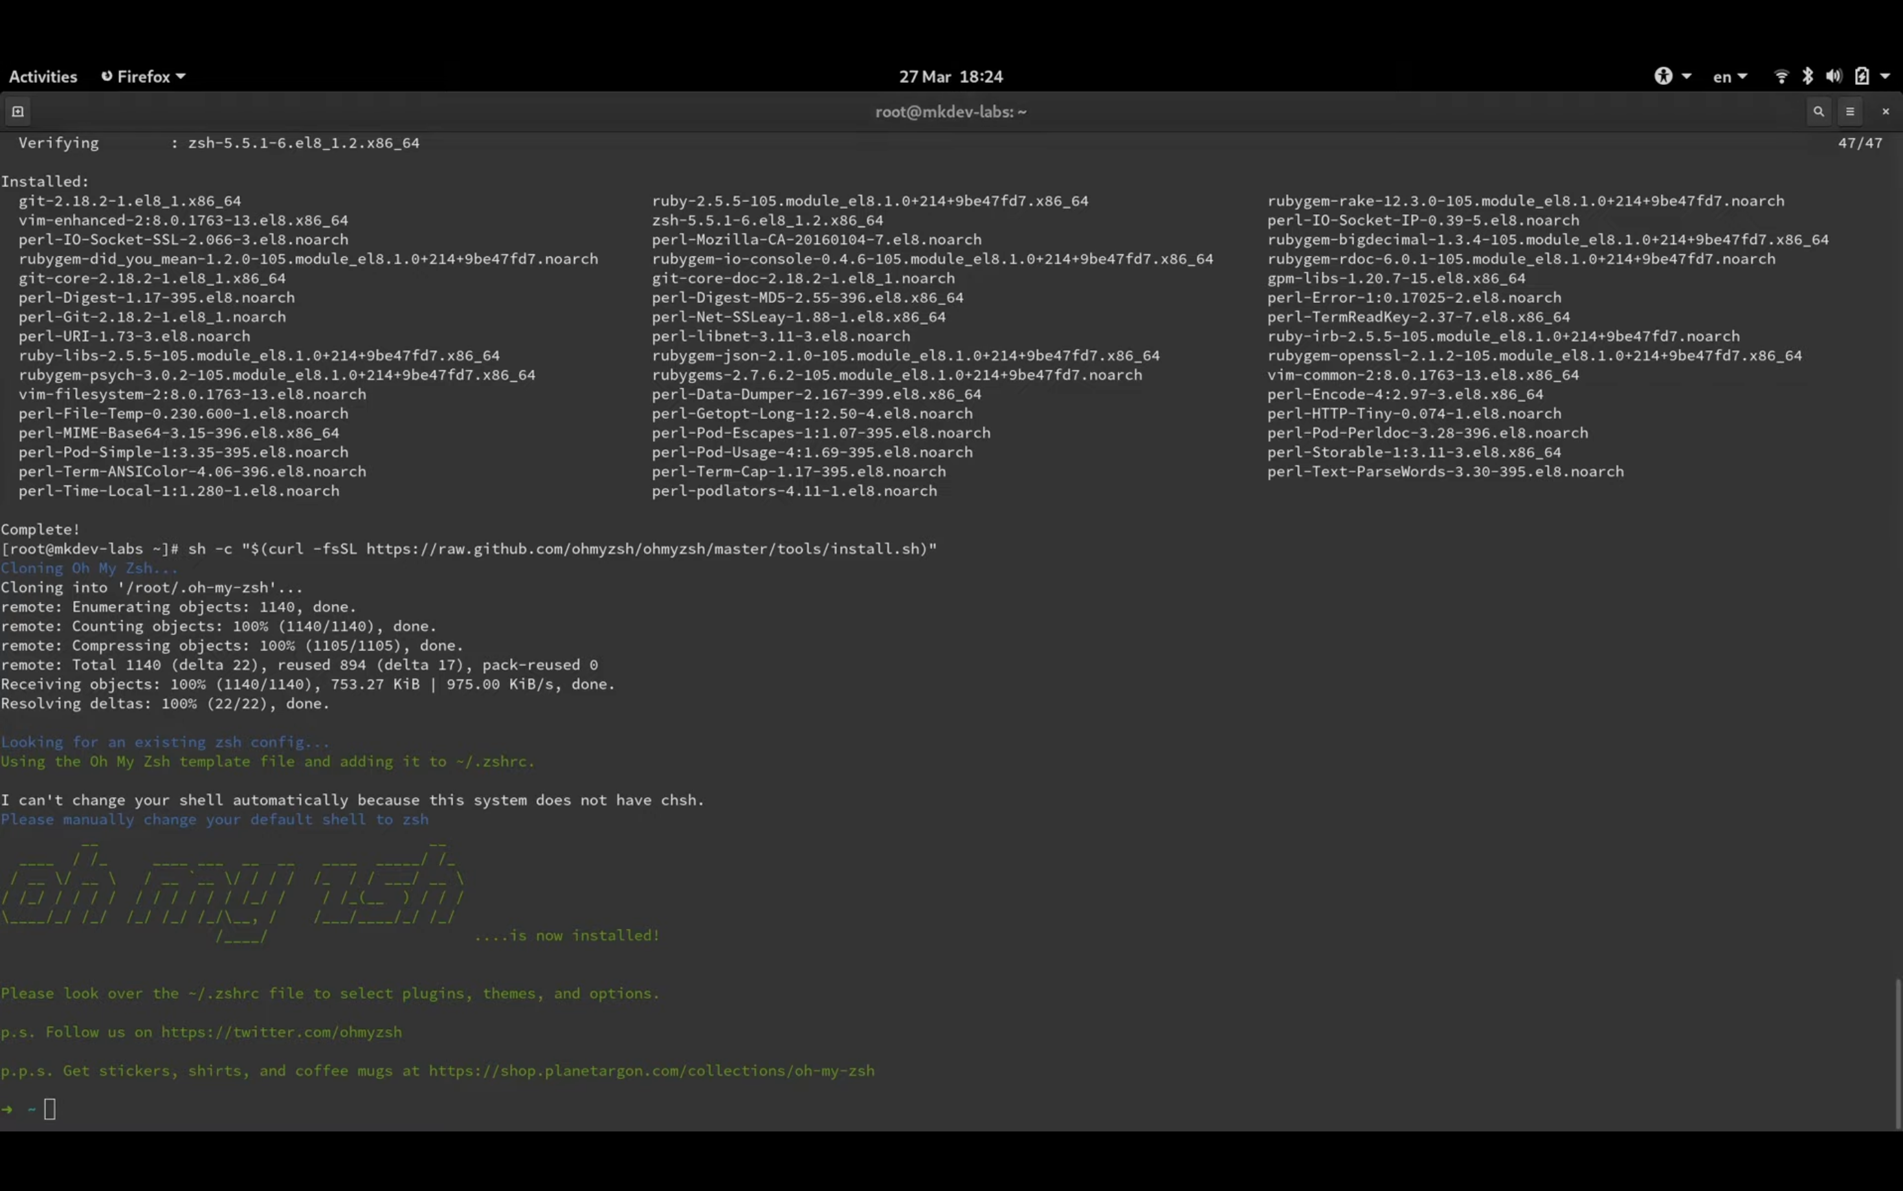
Task: Open the twitter.com/ohmyzsh link
Action: (281, 1032)
